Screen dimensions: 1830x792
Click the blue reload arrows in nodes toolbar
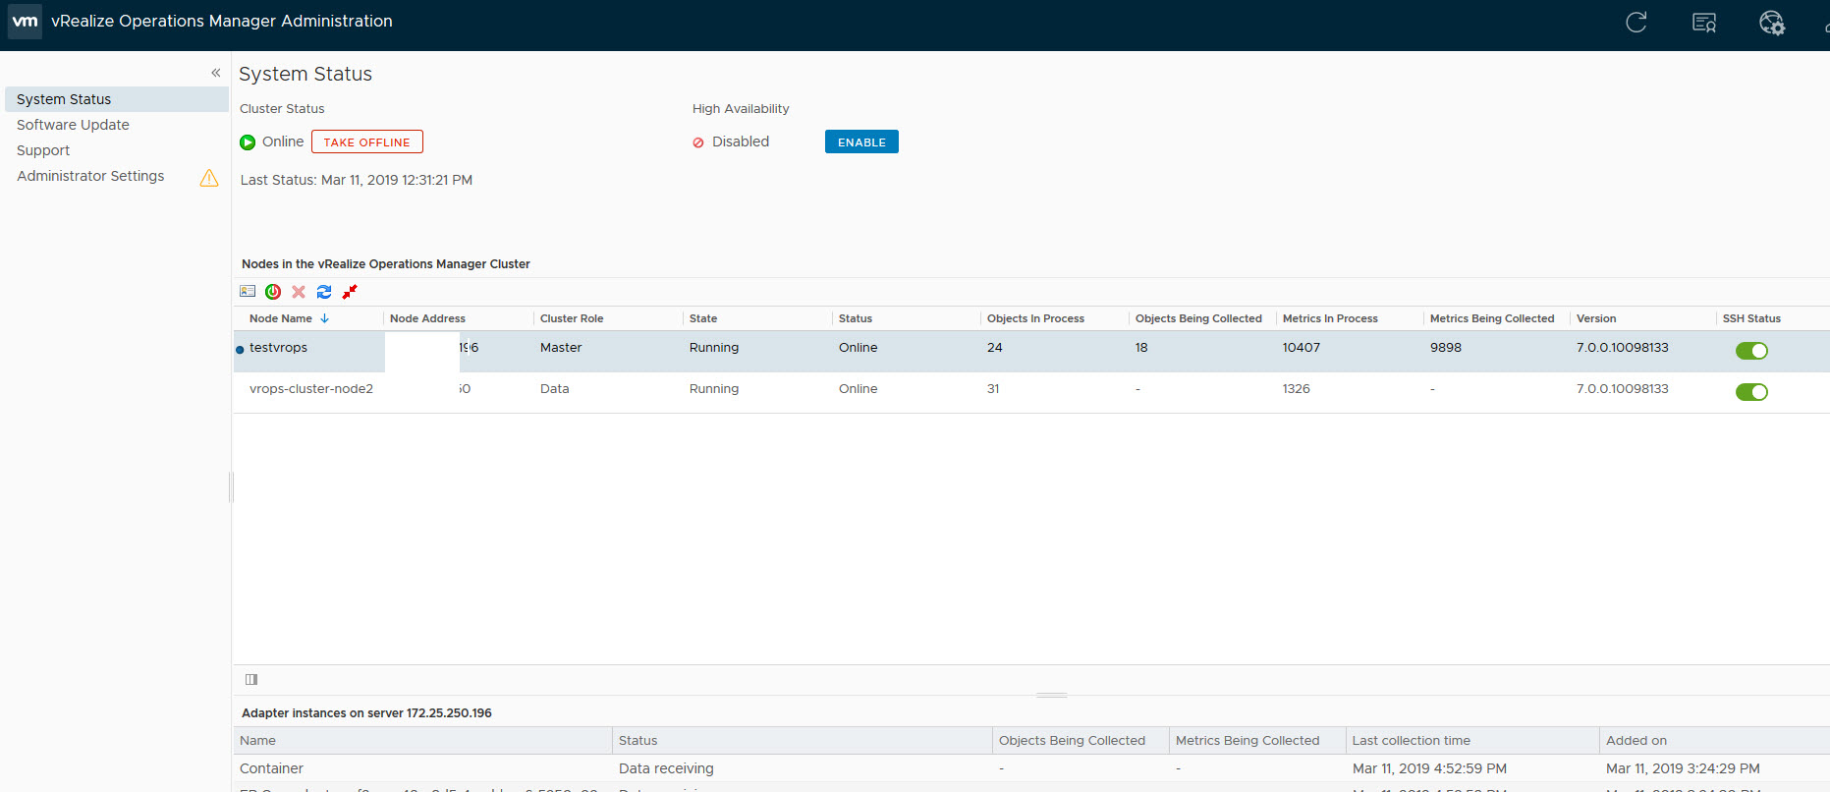pyautogui.click(x=324, y=292)
